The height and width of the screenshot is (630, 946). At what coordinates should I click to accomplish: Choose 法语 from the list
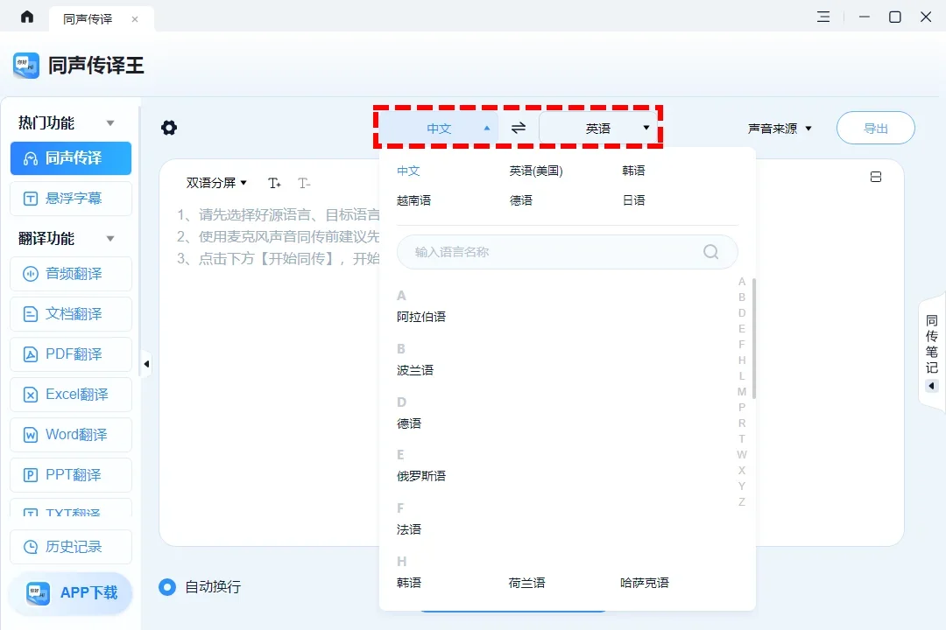click(x=409, y=529)
